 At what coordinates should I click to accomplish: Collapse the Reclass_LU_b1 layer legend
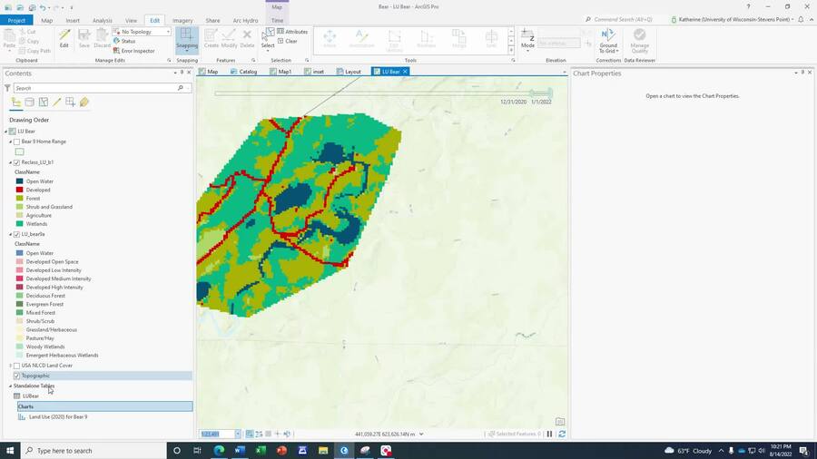click(10, 162)
